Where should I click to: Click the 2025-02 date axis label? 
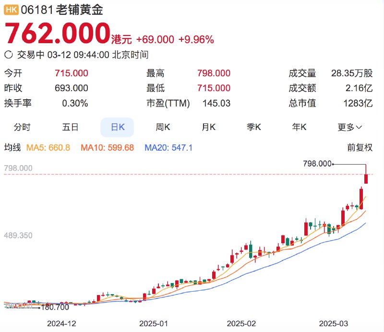241,324
